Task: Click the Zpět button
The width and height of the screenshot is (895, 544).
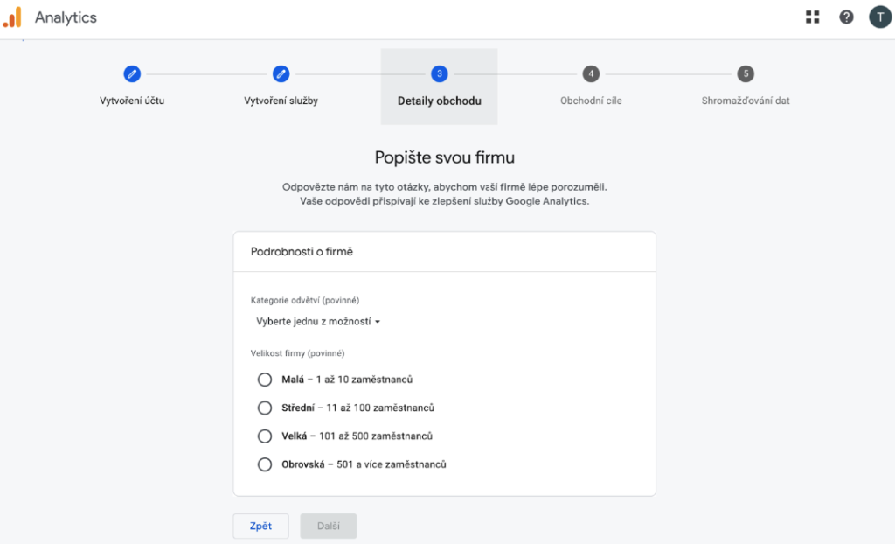Action: 260,526
